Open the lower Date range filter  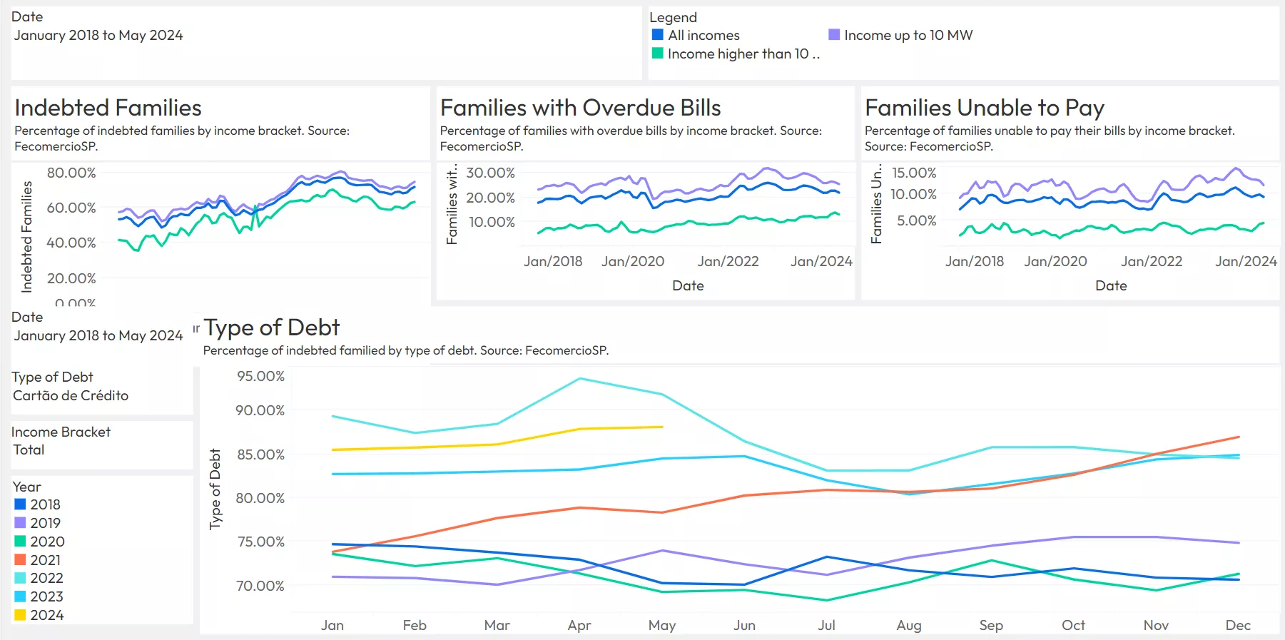(x=98, y=335)
